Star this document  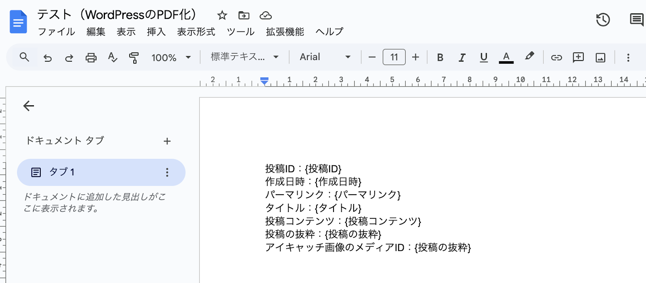click(x=222, y=15)
